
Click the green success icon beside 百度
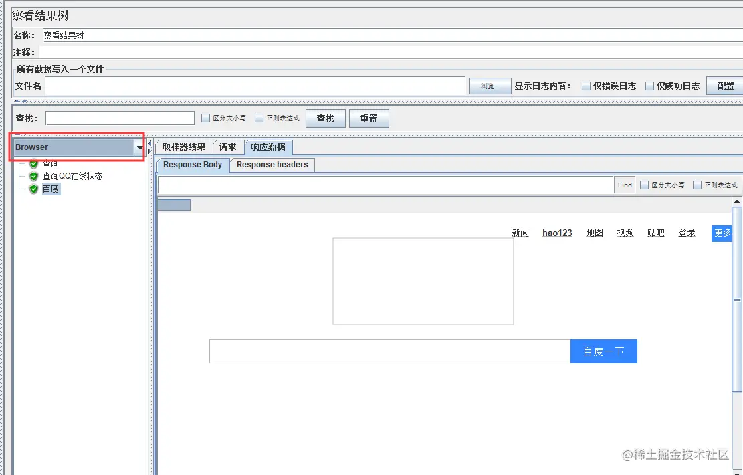33,189
